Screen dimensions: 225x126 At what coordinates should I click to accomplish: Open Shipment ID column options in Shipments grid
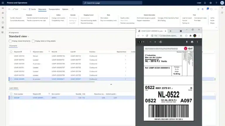pyautogui.click(x=30, y=52)
